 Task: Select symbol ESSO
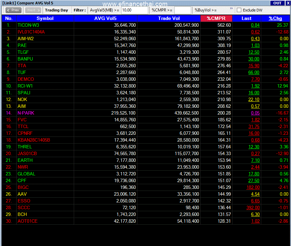point(24,201)
